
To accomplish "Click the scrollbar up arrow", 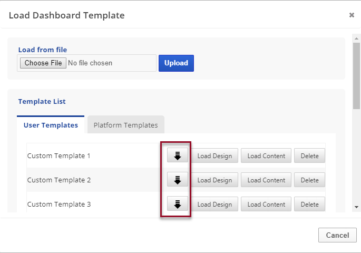I will (356, 38).
